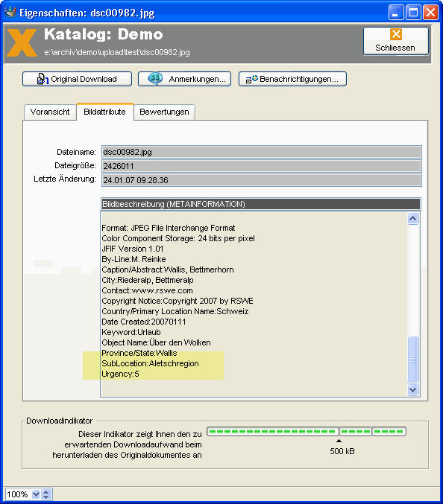Click the green download indicator bar
The height and width of the screenshot is (504, 443).
click(x=307, y=431)
